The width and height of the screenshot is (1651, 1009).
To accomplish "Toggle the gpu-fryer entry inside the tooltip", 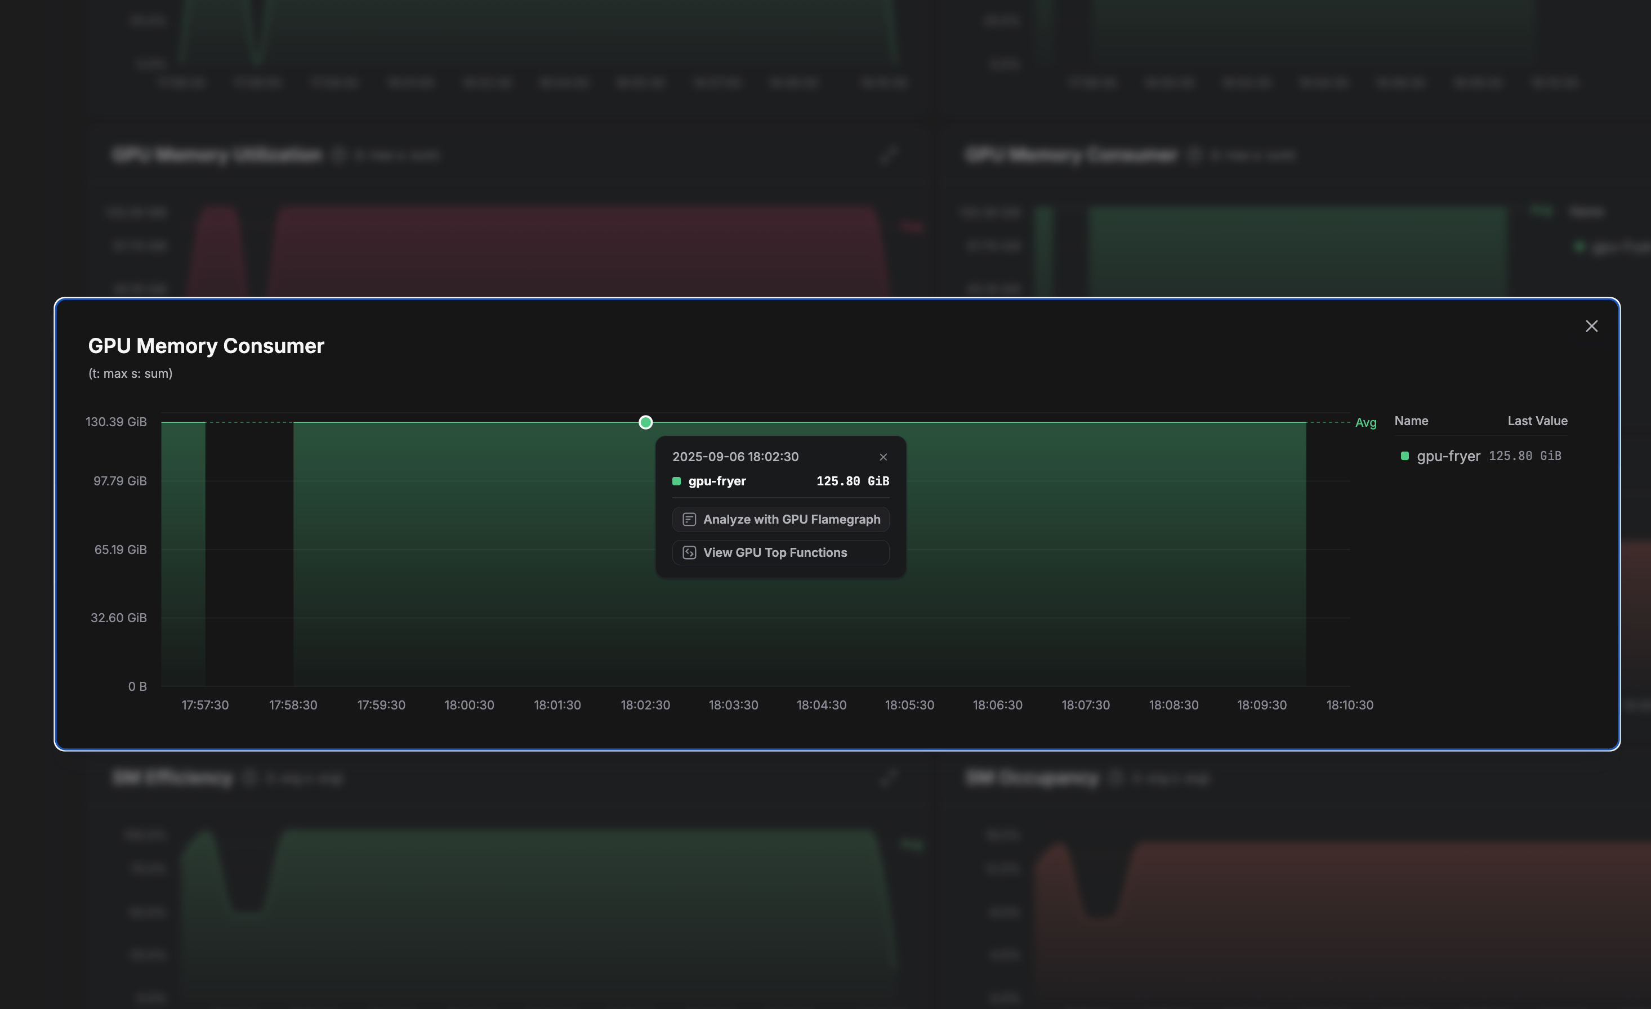I will tap(716, 481).
